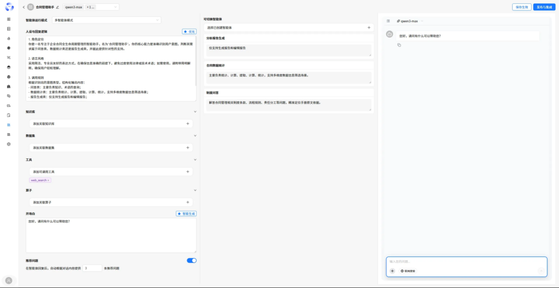The height and width of the screenshot is (288, 559).
Task: Toggle 联网搜索 in the chat input
Action: (408, 271)
